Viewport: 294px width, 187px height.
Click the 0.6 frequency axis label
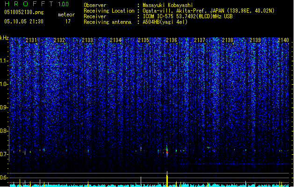tap(4, 178)
